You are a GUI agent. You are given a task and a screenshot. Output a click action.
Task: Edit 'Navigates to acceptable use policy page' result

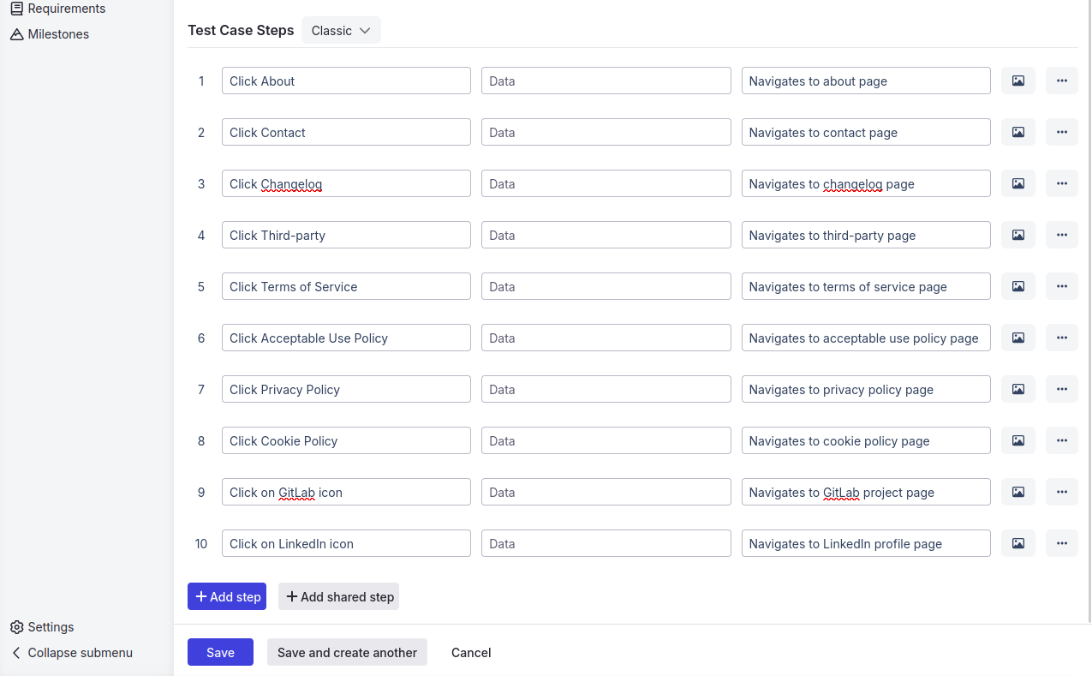[866, 338]
